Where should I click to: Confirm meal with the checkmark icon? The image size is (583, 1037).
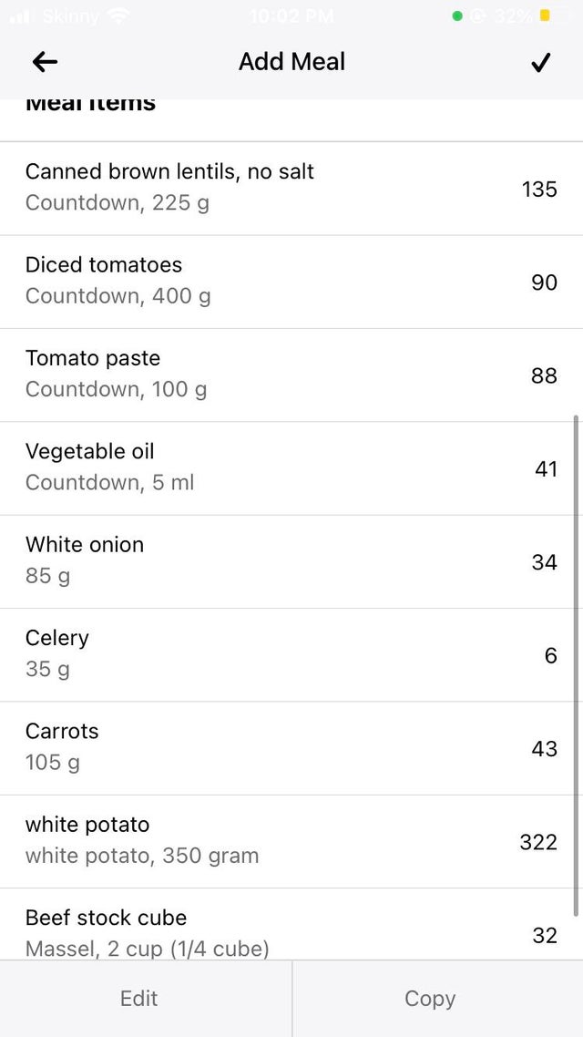(540, 62)
